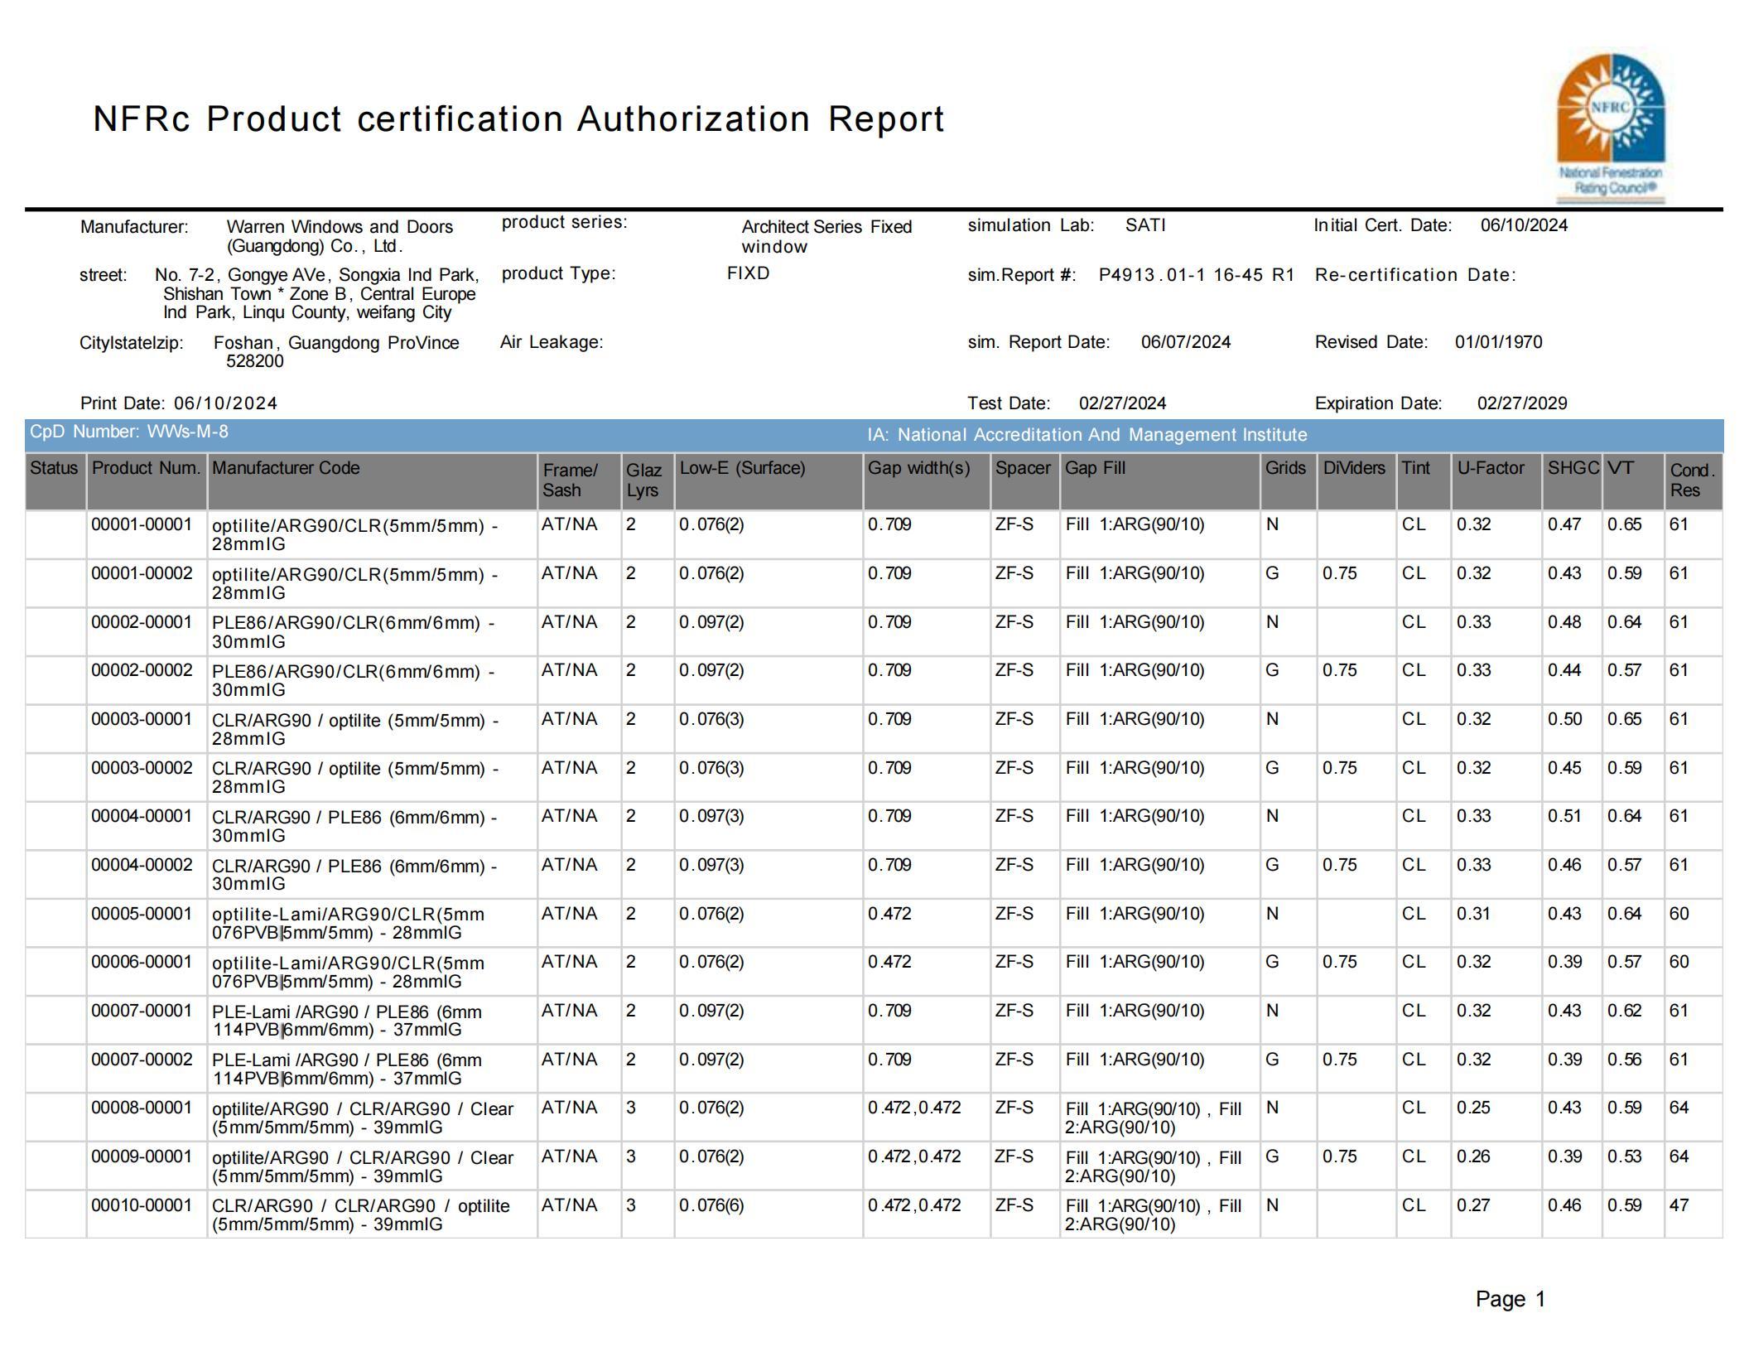Select product number 00003-00001
1749x1352 pixels.
(142, 719)
